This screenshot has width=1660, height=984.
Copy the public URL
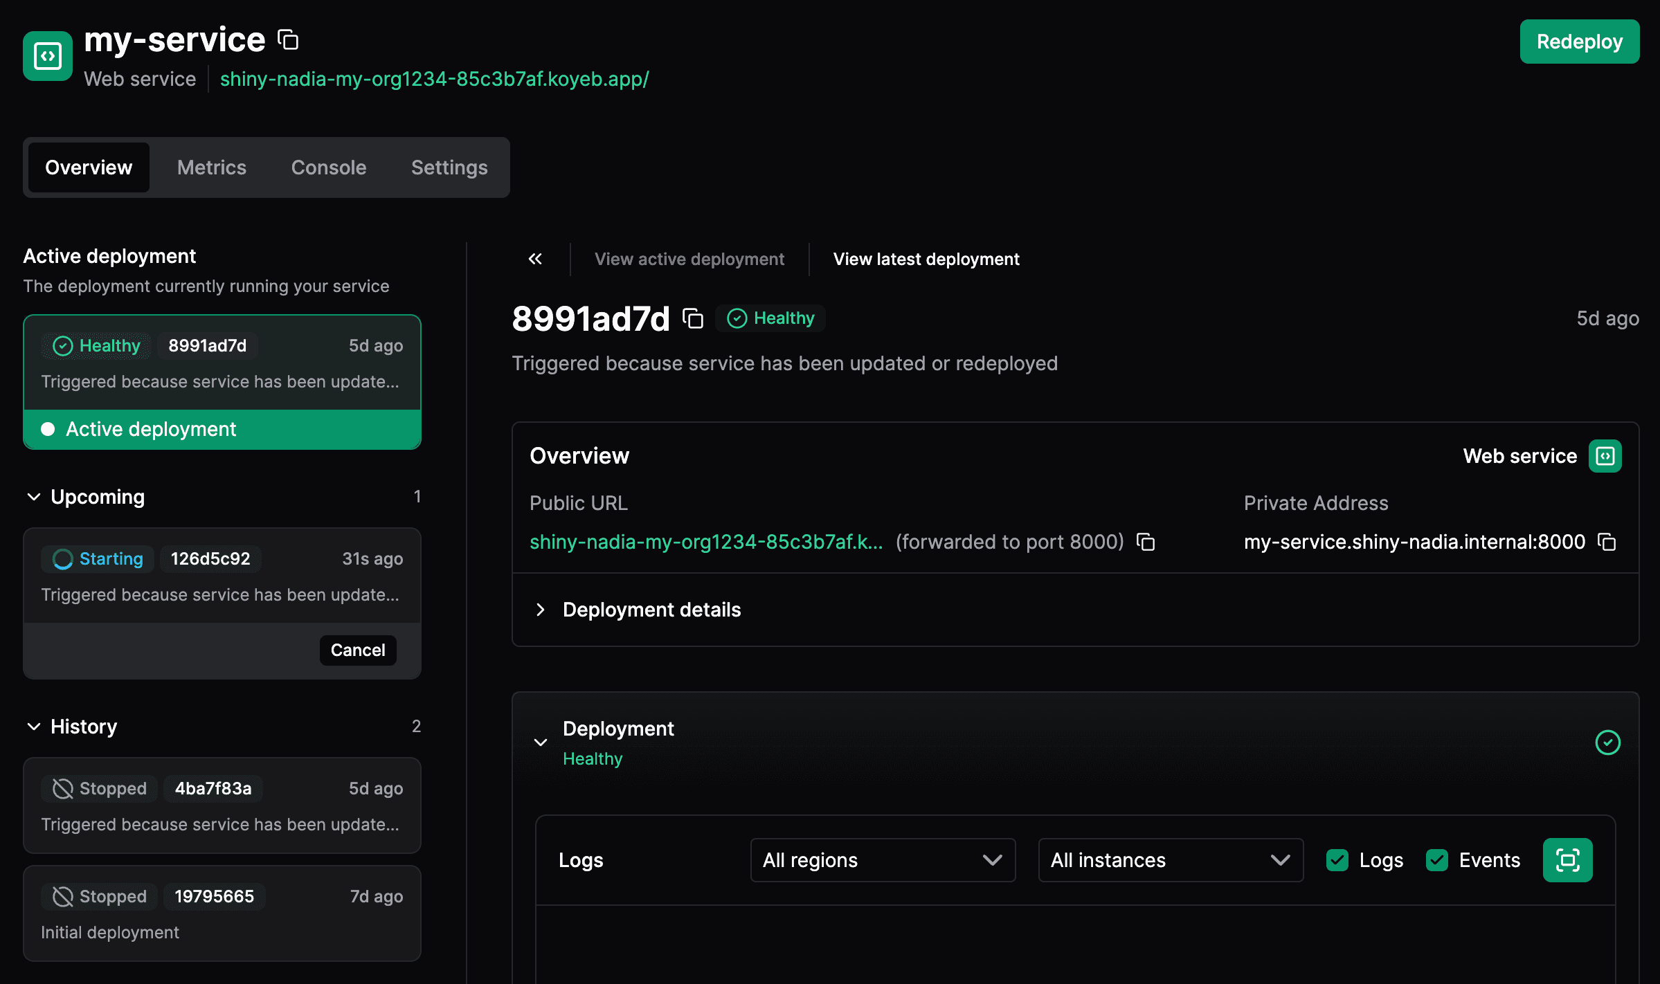(x=1146, y=542)
